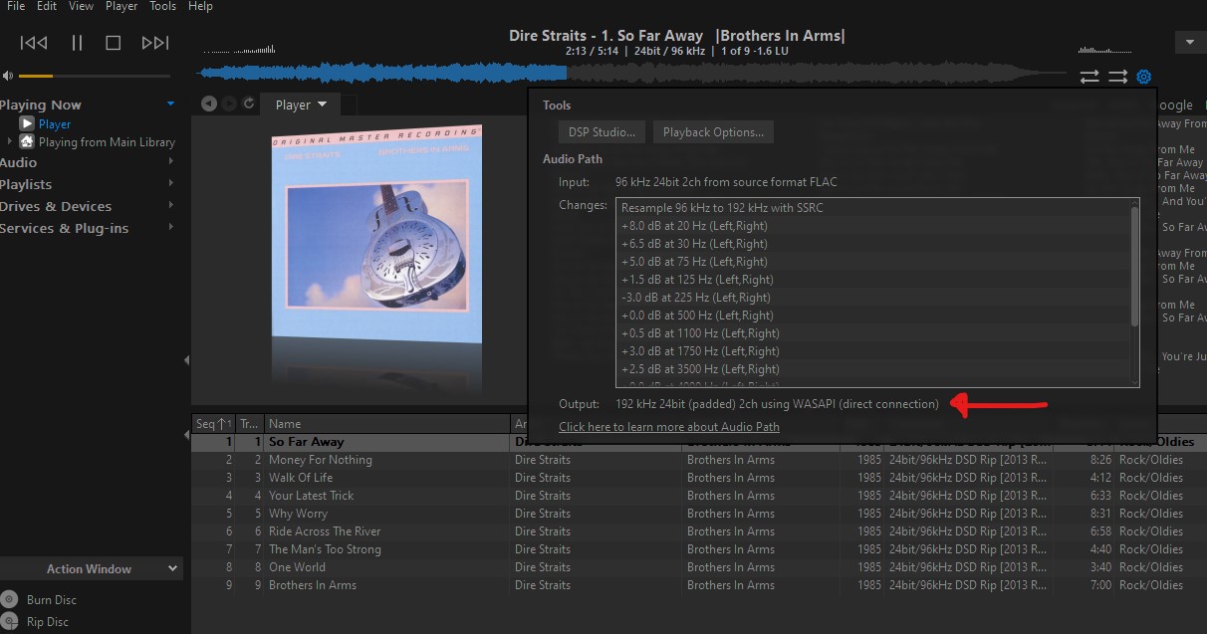Collapse the sidebar with the left-arrow handle
Viewport: 1207px width, 634px height.
(186, 360)
